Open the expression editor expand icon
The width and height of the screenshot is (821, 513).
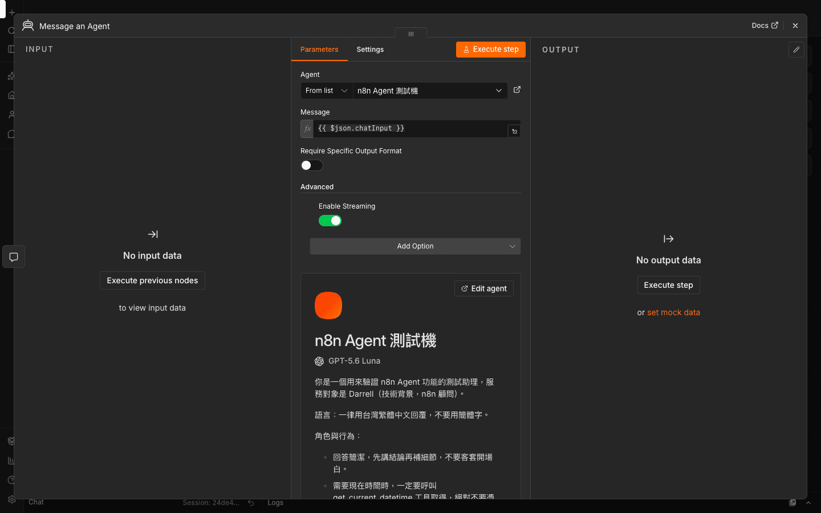pyautogui.click(x=514, y=132)
